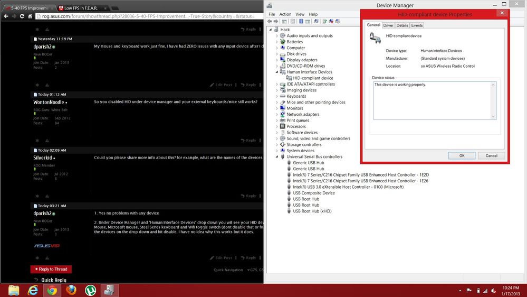Click the Audio inputs and outputs icon
This screenshot has height=297, width=527.
point(283,36)
